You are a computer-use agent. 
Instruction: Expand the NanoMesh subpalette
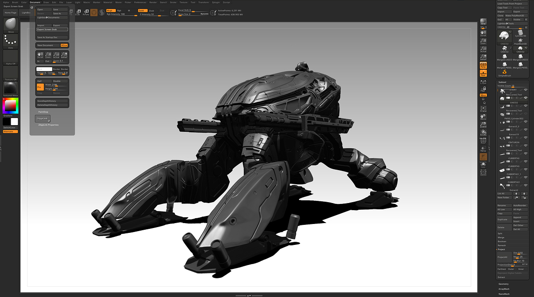pyautogui.click(x=504, y=293)
